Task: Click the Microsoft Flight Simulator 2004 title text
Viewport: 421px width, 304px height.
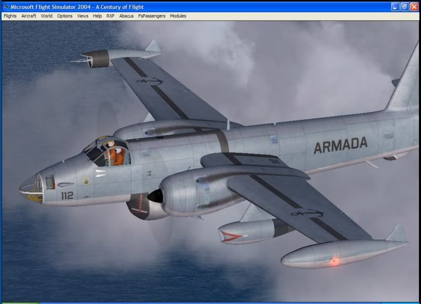Action: click(77, 7)
